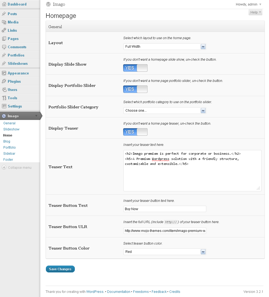Open the Teaser Button Color dropdown
269x297 pixels.
165,252
